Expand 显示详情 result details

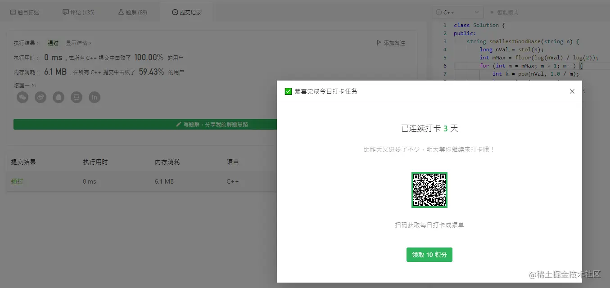pos(79,43)
